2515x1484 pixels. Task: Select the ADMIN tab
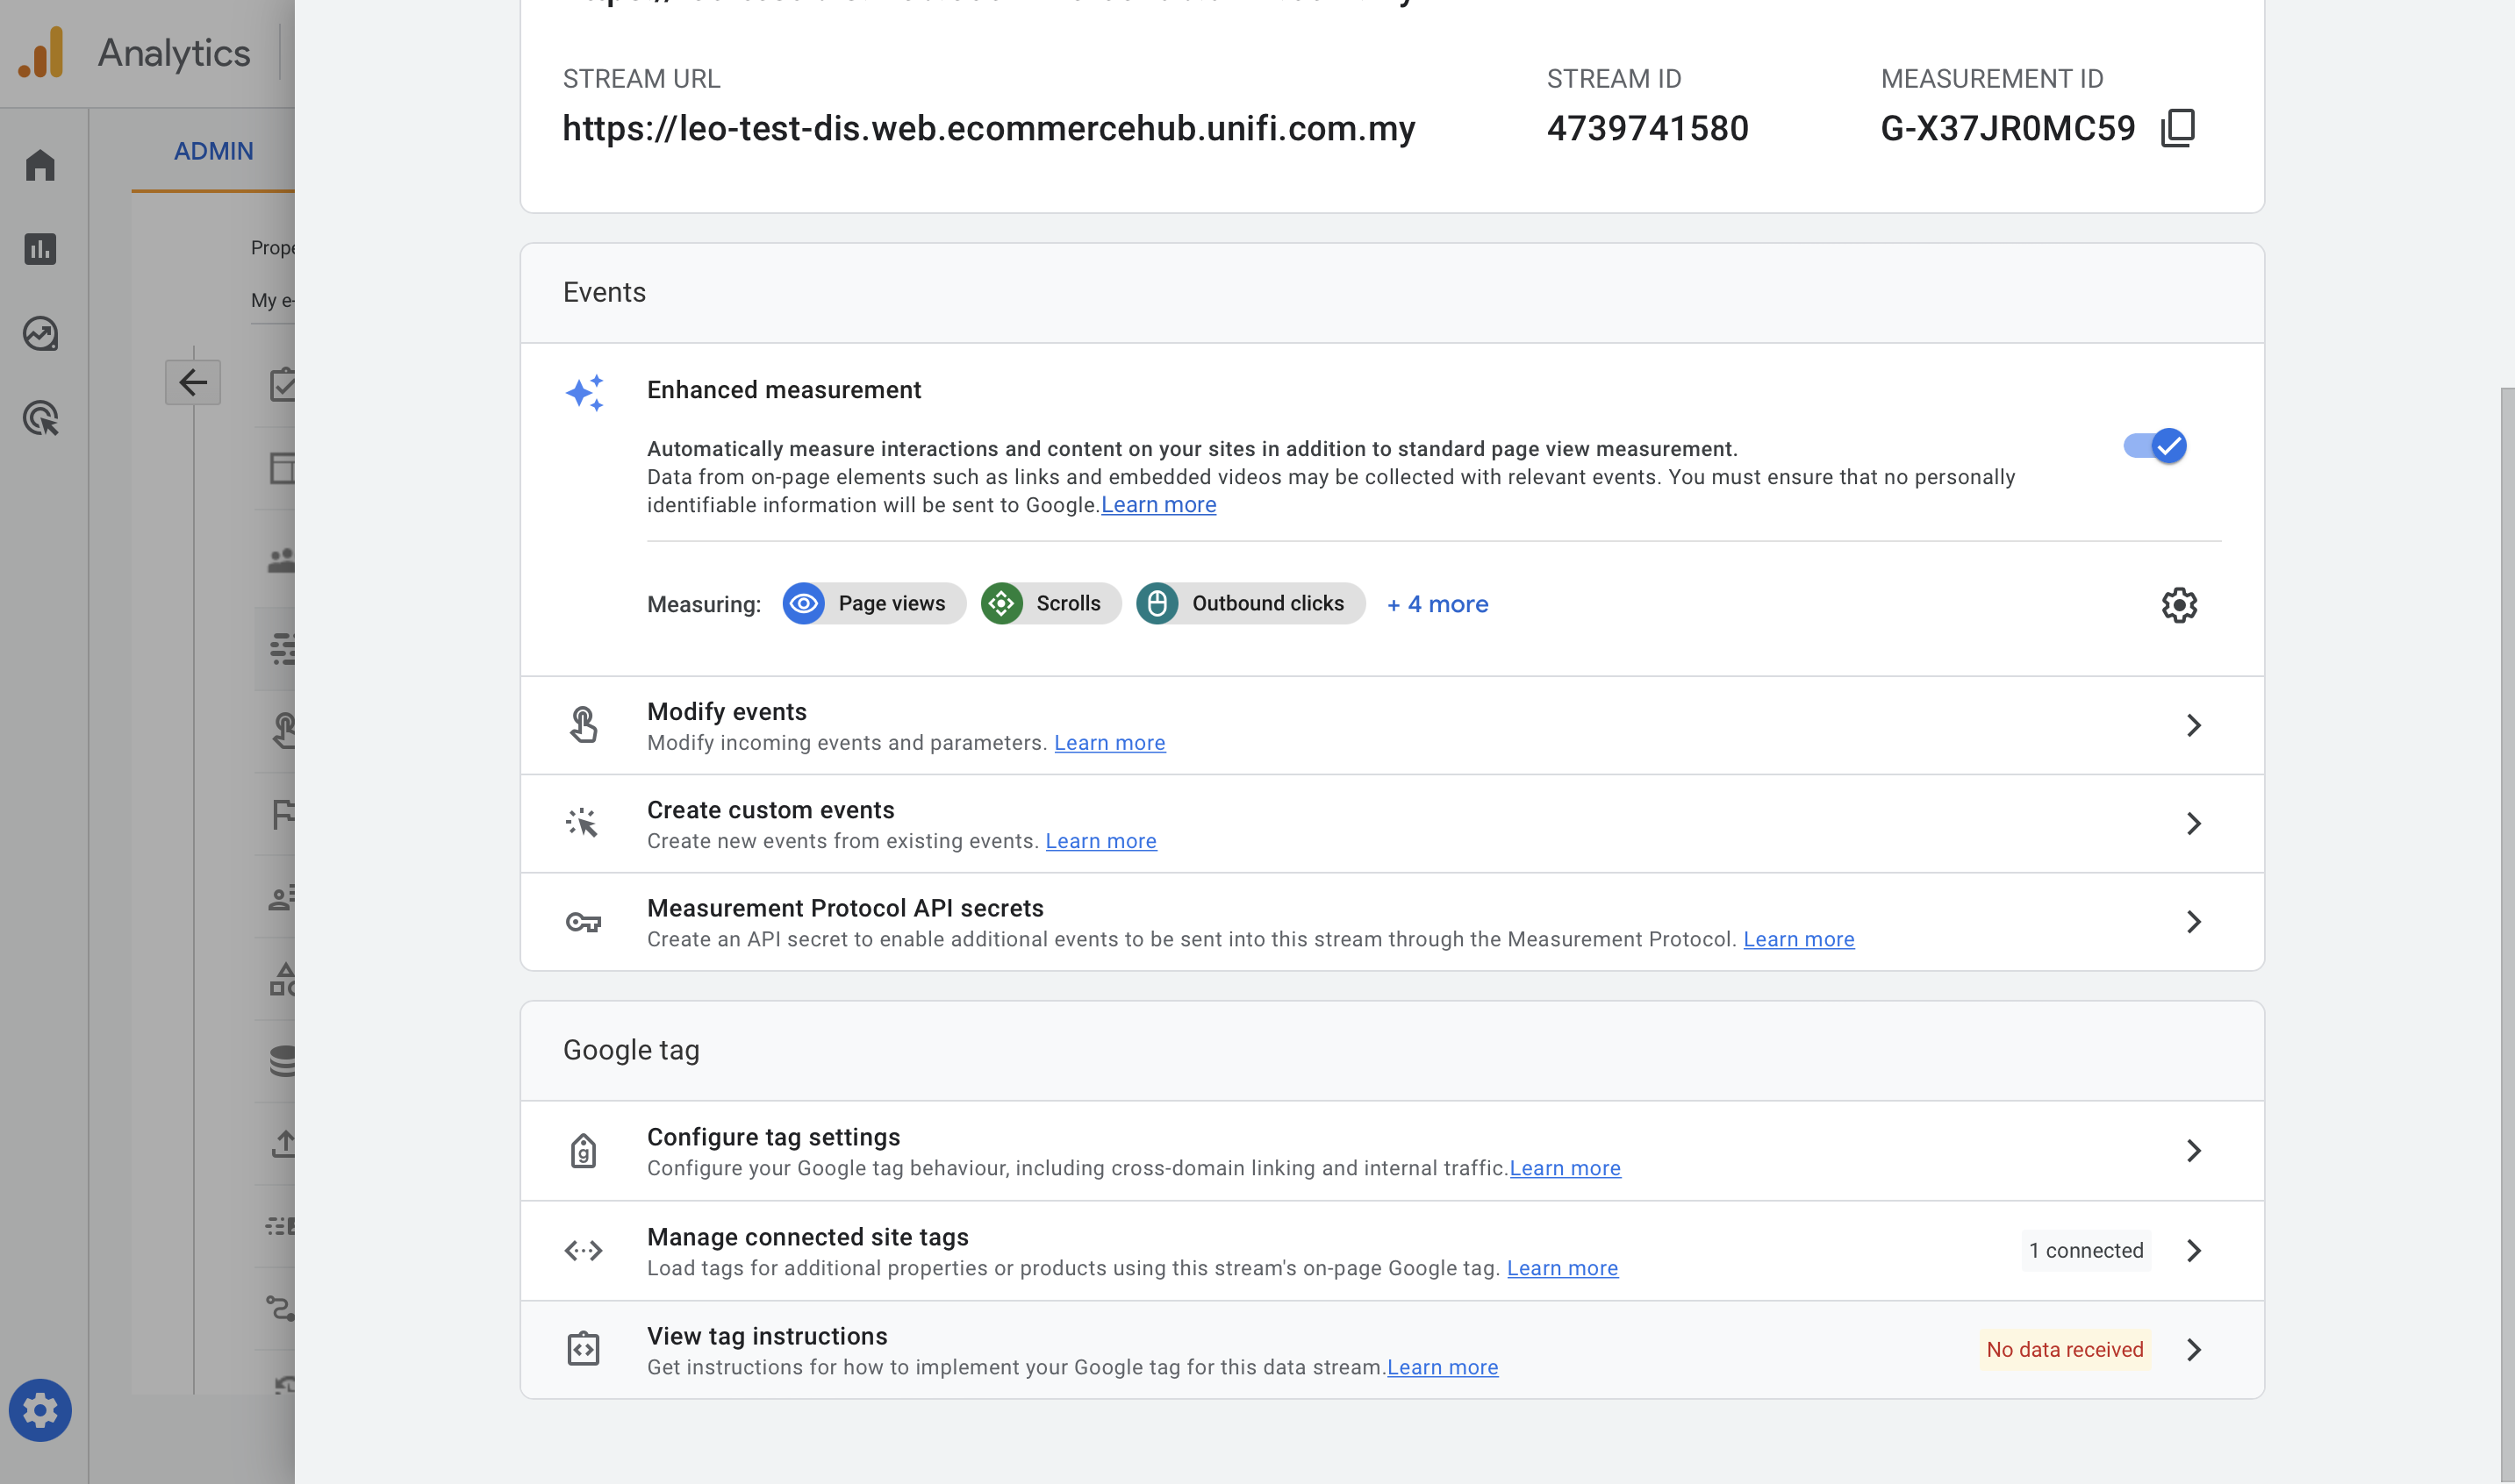[x=213, y=151]
